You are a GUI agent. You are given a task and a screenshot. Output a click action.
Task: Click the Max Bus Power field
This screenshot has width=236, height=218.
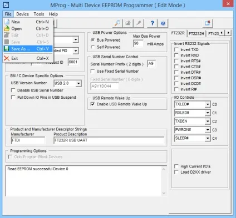pos(138,43)
